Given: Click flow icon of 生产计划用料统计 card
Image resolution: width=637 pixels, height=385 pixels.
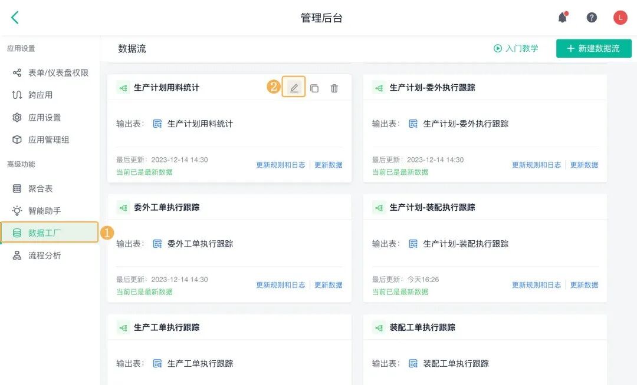Looking at the screenshot, I should [x=123, y=88].
